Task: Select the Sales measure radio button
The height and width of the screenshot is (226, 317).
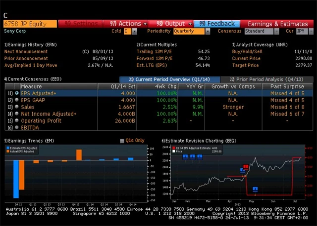Action: [x=17, y=107]
